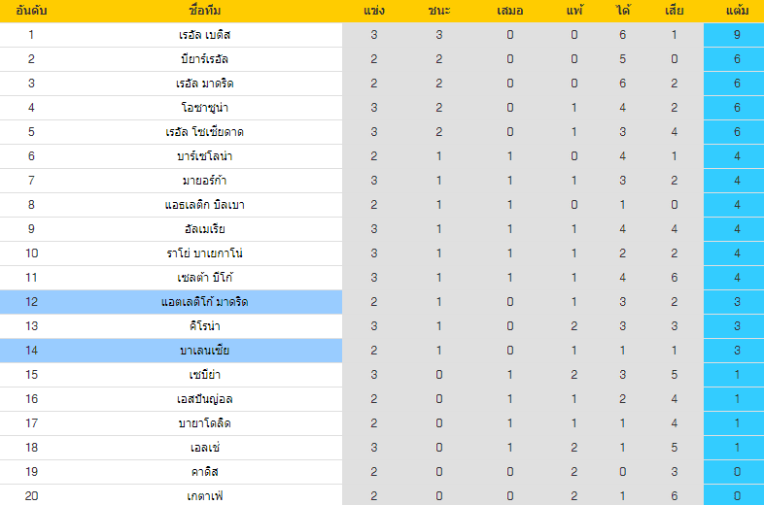Click goals-against value for เอลเช่
Viewport: 764px width, 505px height.
(x=674, y=448)
